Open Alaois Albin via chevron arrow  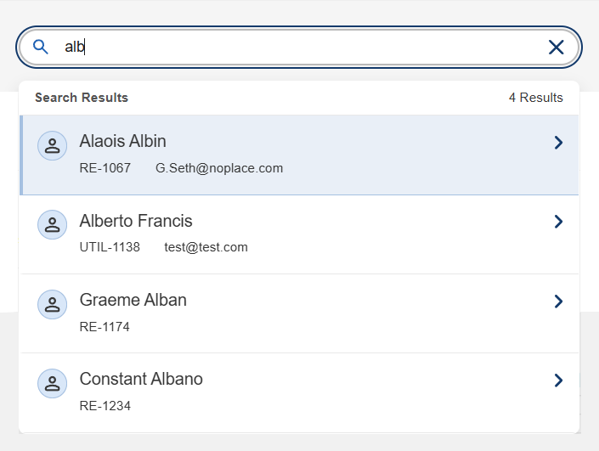558,143
